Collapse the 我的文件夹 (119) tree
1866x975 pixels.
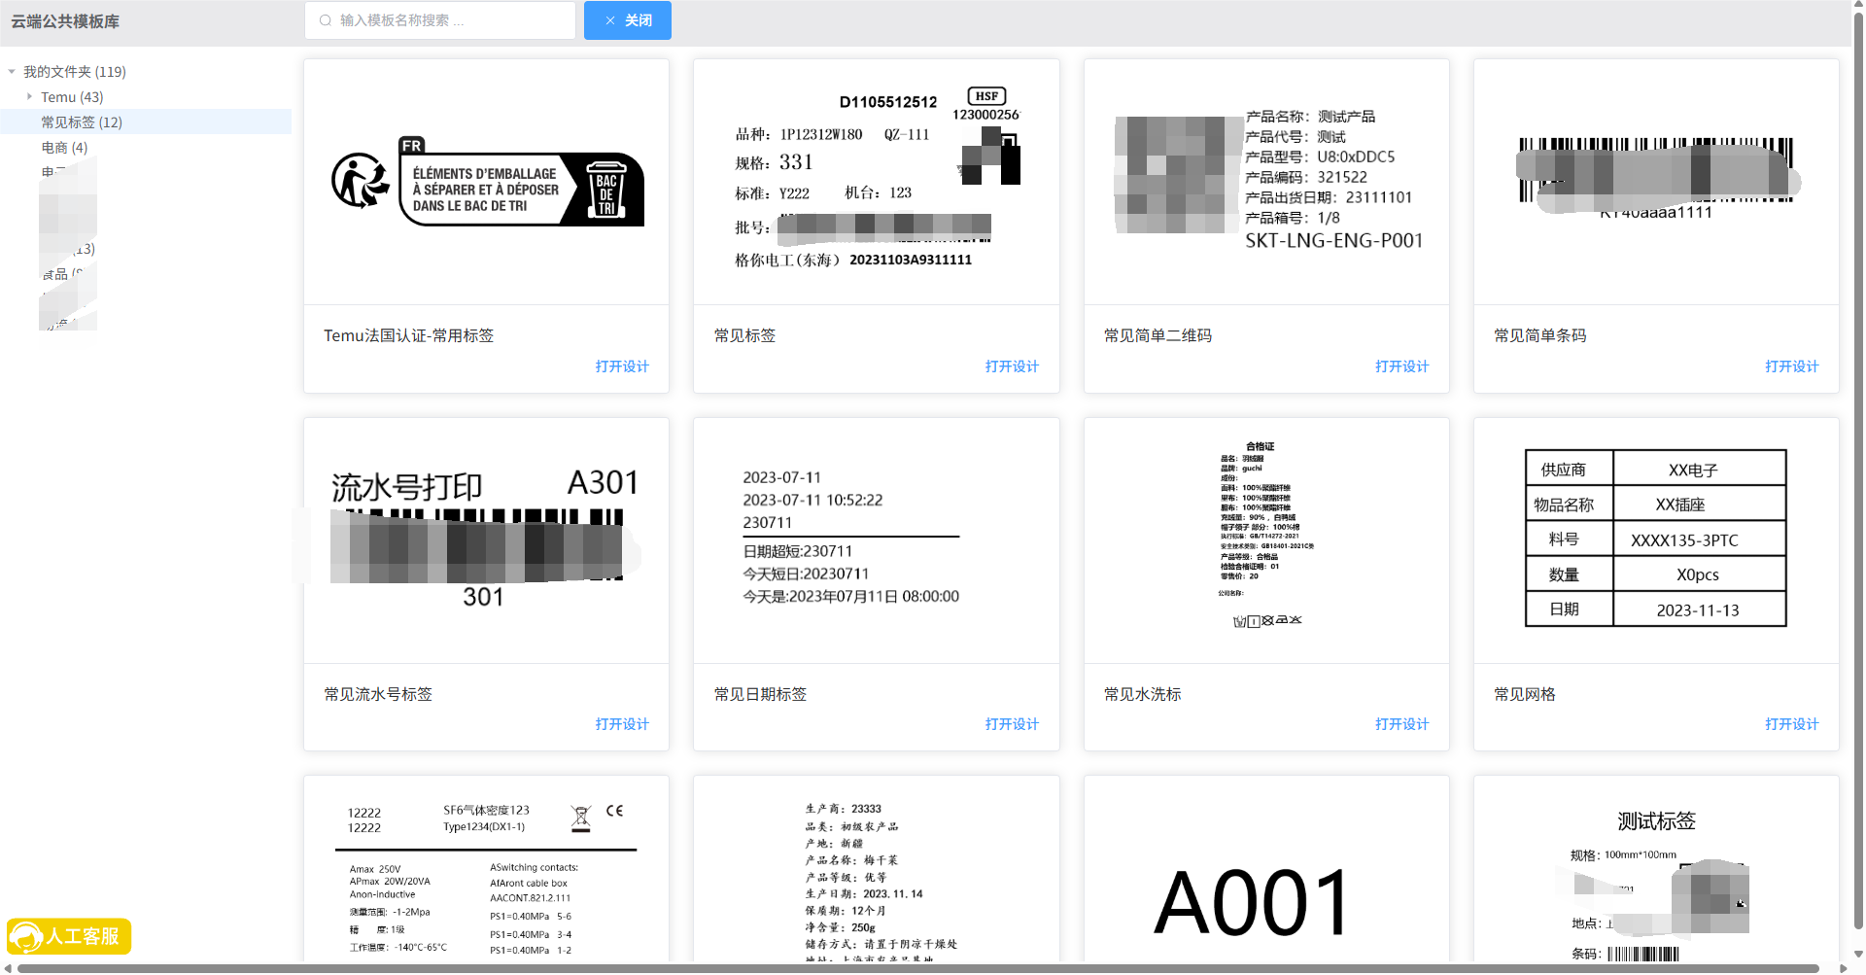12,72
